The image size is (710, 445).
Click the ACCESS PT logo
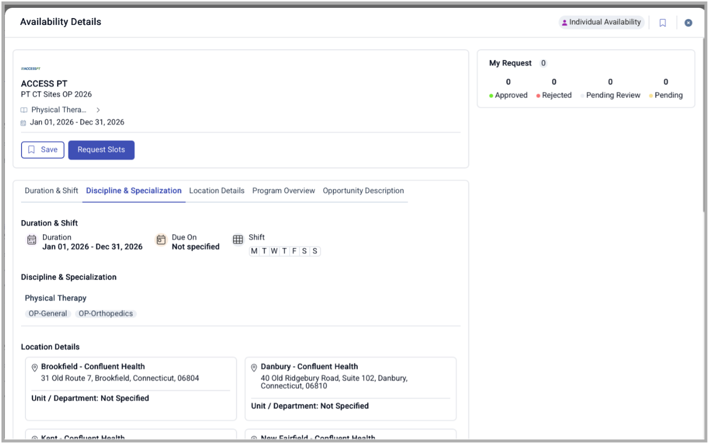[30, 68]
